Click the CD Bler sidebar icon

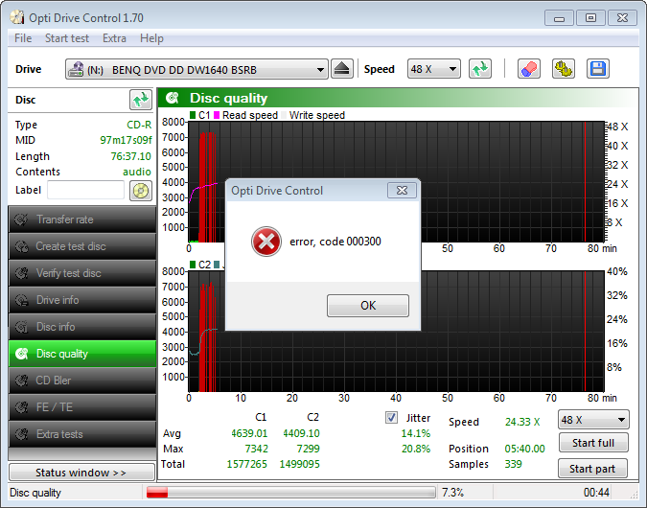click(x=21, y=381)
